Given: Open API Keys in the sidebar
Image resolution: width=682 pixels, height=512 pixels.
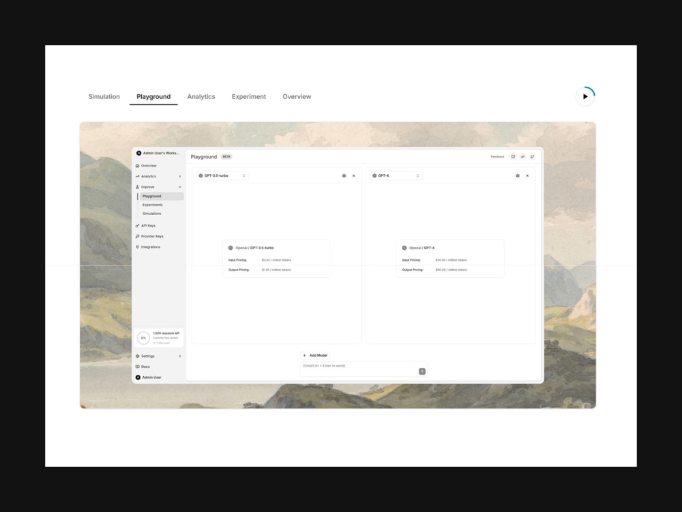Looking at the screenshot, I should (x=148, y=225).
